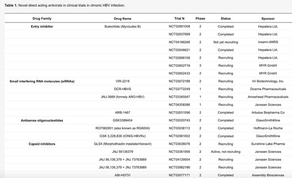Select trial number NCT02888106
Viewport: 292px width, 178px height.
pos(179,58)
